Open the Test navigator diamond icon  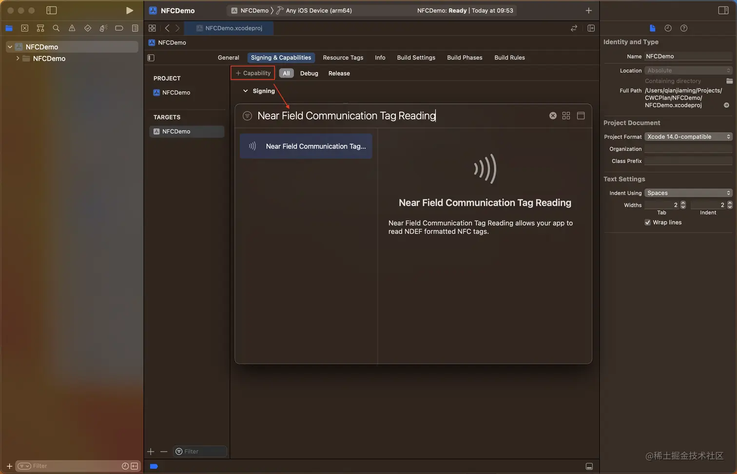[88, 28]
